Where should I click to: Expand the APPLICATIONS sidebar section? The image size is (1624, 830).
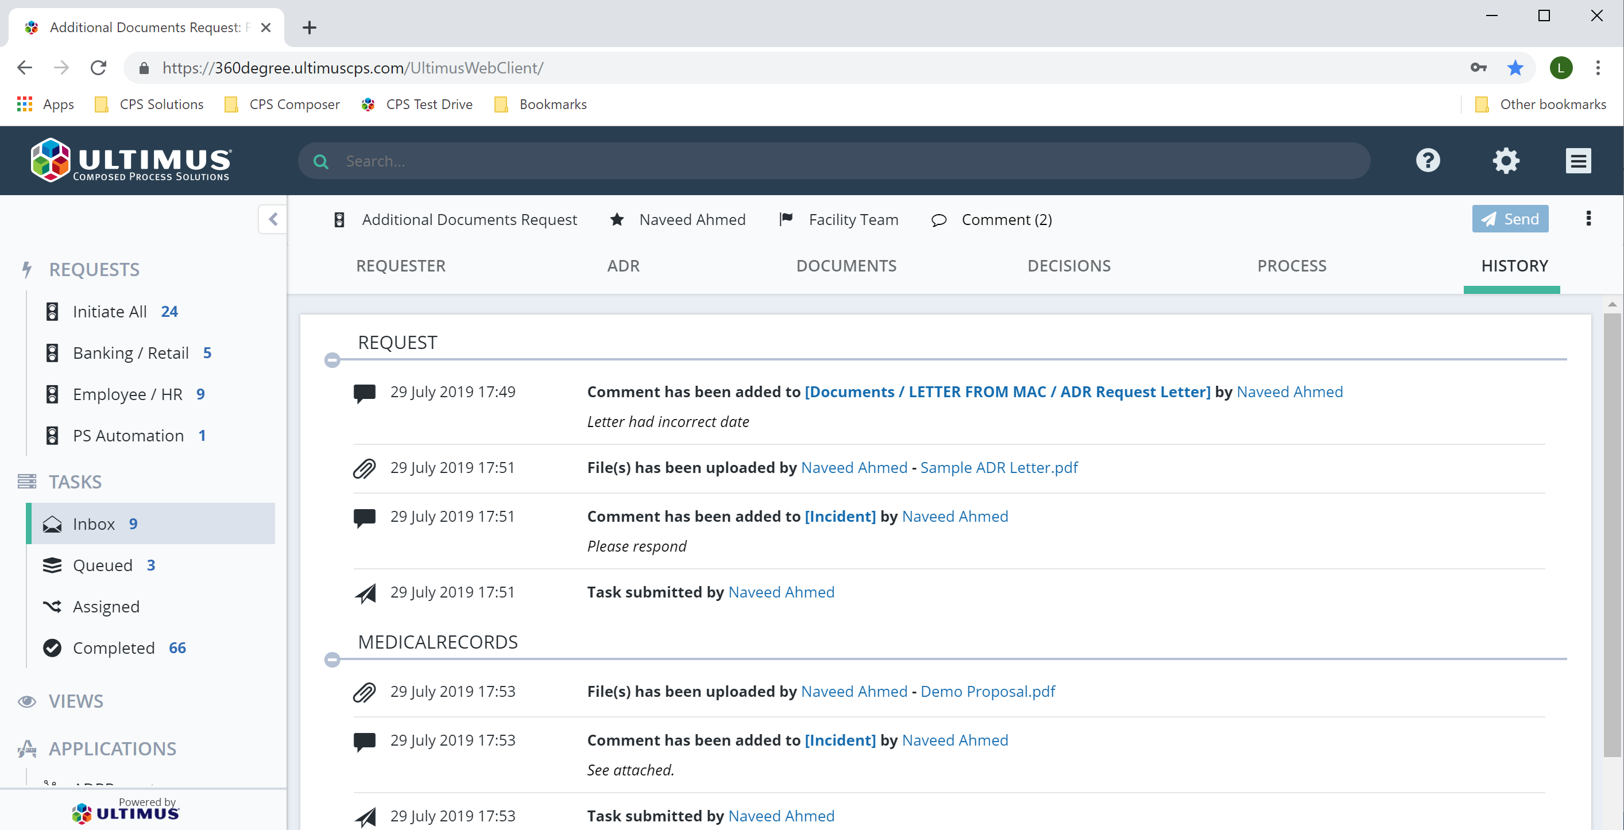(x=112, y=748)
